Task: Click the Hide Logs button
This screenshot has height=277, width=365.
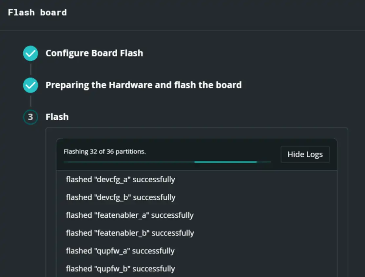Action: coord(305,154)
